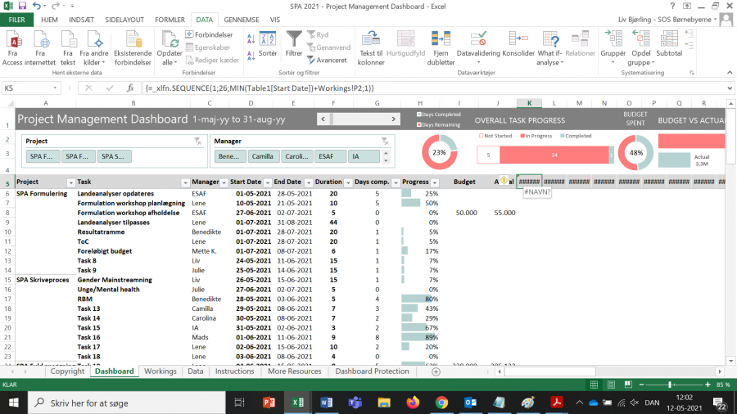The image size is (737, 414).
Task: Open the Start Date filter dropdown
Action: click(x=268, y=182)
